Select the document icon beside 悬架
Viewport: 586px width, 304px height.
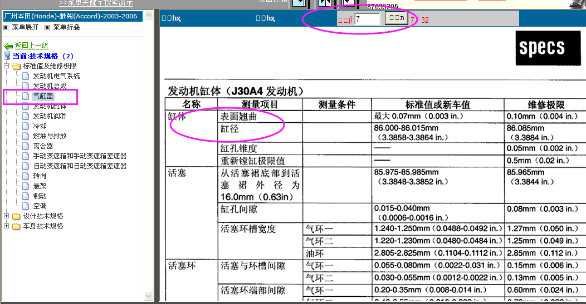click(x=26, y=186)
